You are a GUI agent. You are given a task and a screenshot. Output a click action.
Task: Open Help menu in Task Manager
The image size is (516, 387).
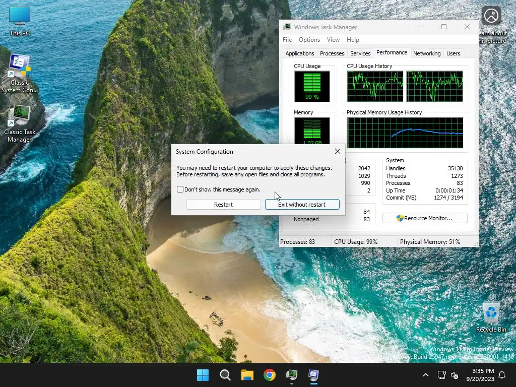point(353,40)
